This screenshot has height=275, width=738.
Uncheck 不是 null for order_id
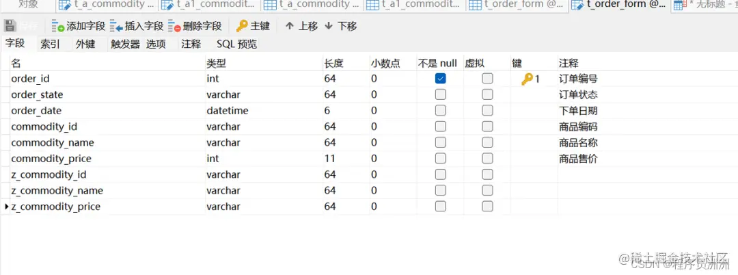point(441,79)
